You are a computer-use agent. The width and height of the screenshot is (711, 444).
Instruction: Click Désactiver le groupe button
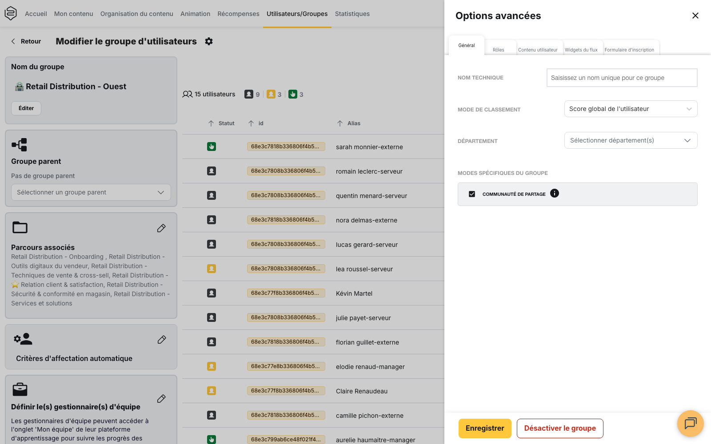(x=560, y=428)
